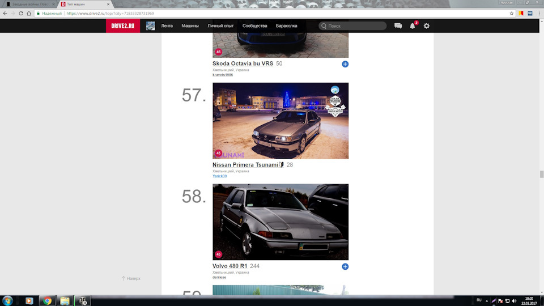Open Volvo 480 R1 link
The width and height of the screenshot is (544, 306).
[x=229, y=266]
